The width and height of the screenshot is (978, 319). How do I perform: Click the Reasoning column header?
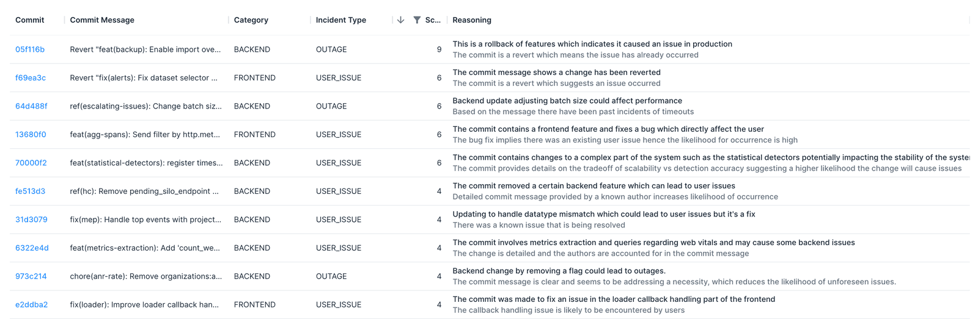point(472,20)
